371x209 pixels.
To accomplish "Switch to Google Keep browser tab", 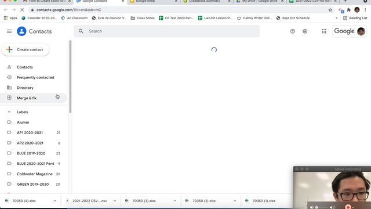I will coord(153,2).
